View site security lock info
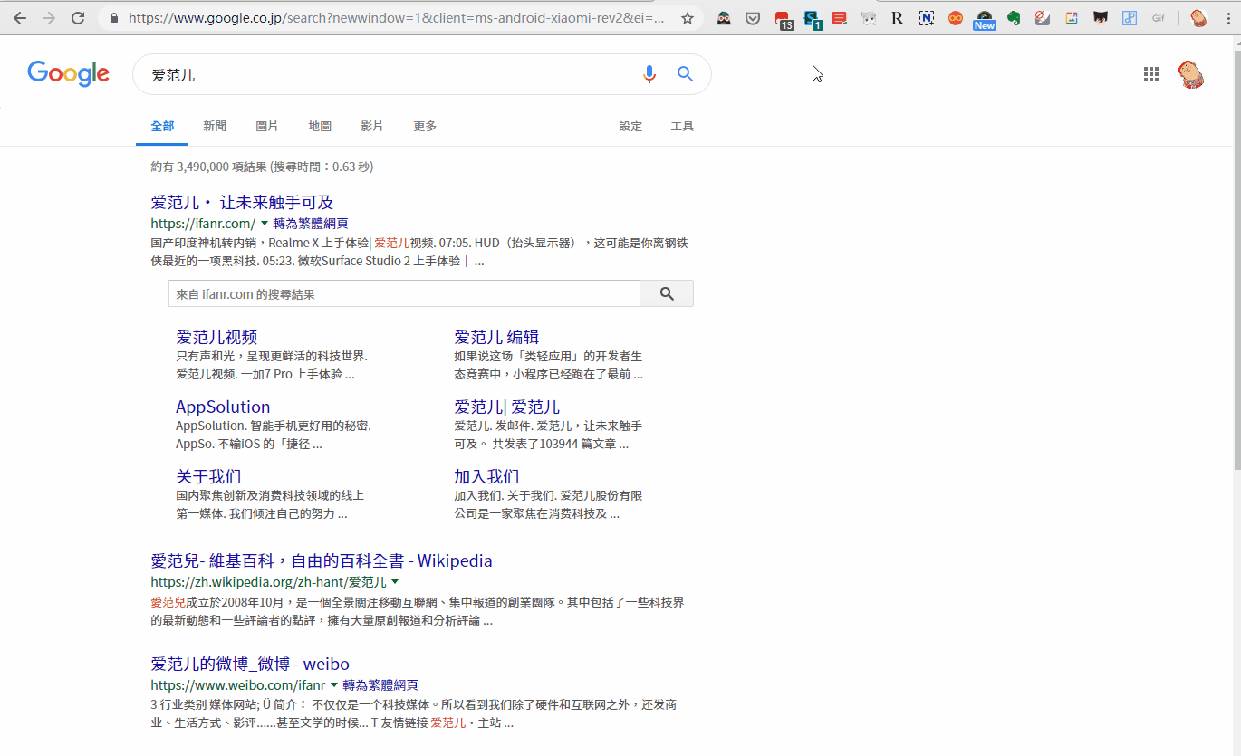1241x756 pixels. pyautogui.click(x=114, y=18)
